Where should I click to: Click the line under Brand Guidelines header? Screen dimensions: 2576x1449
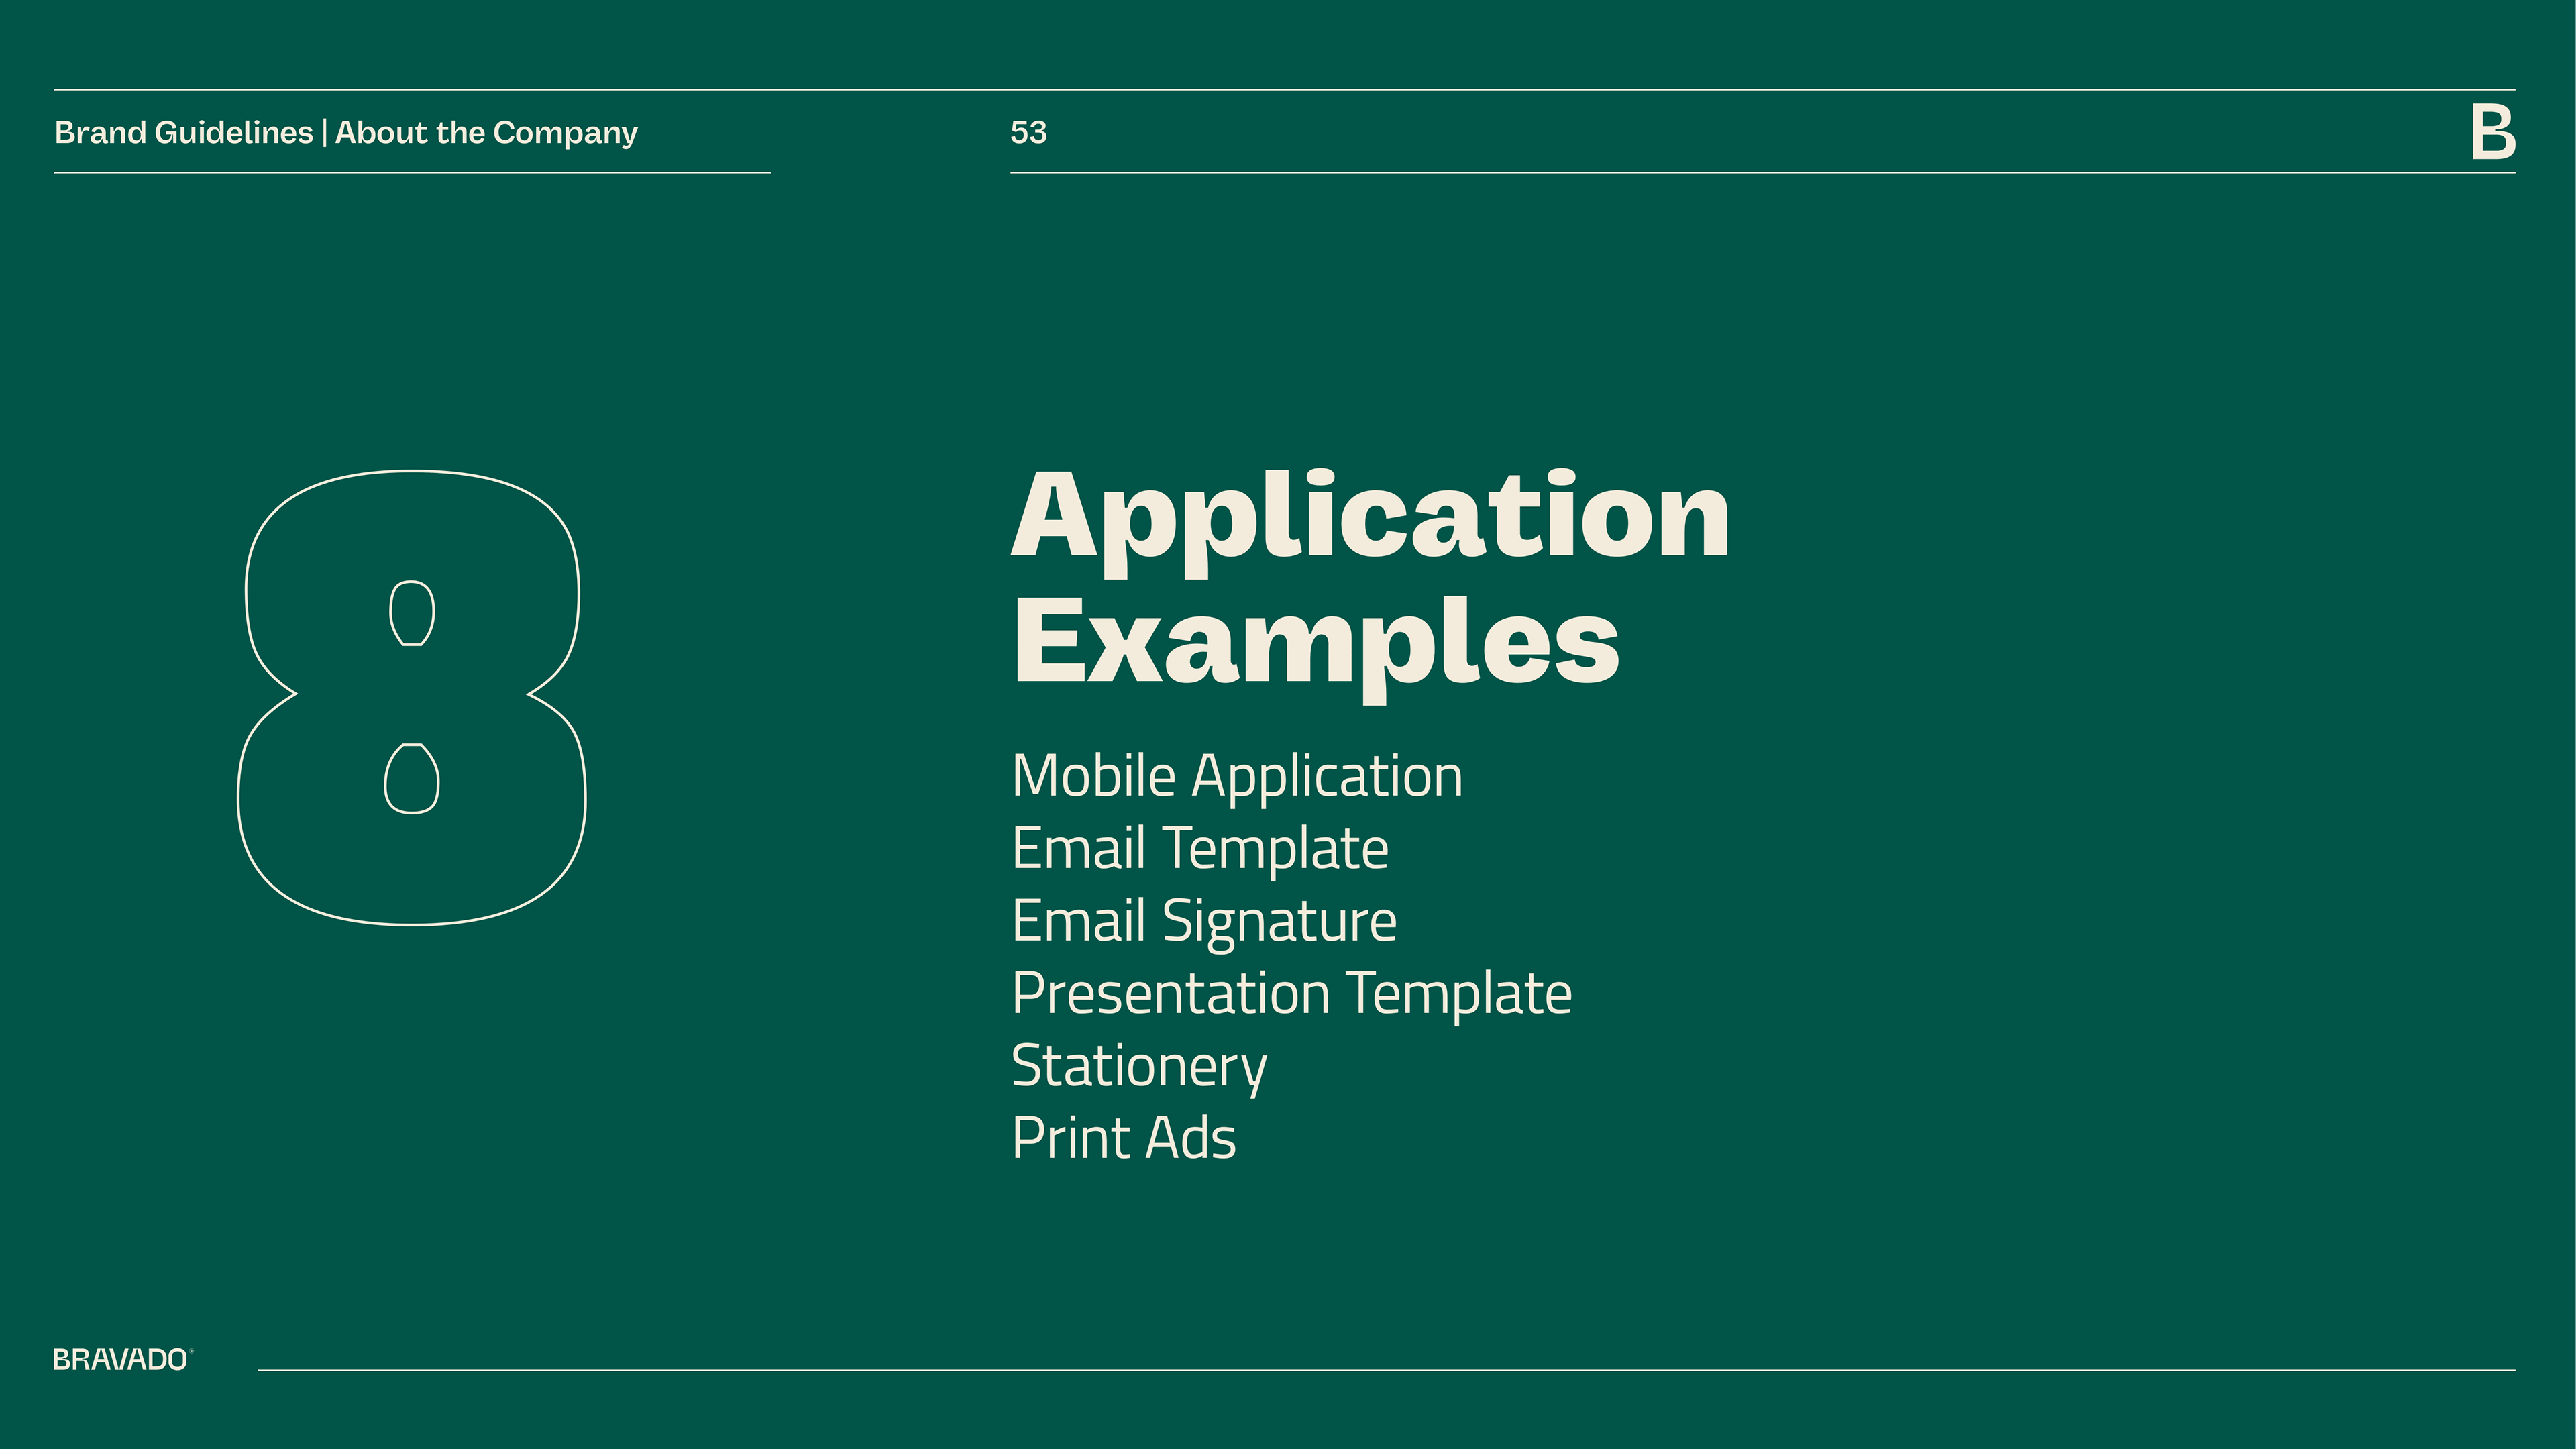(x=411, y=173)
